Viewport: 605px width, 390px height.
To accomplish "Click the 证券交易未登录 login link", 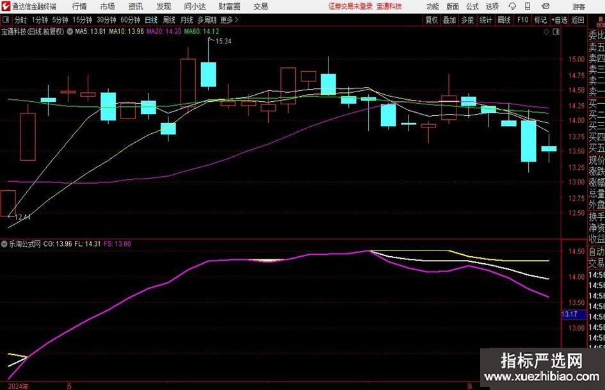I will [350, 6].
